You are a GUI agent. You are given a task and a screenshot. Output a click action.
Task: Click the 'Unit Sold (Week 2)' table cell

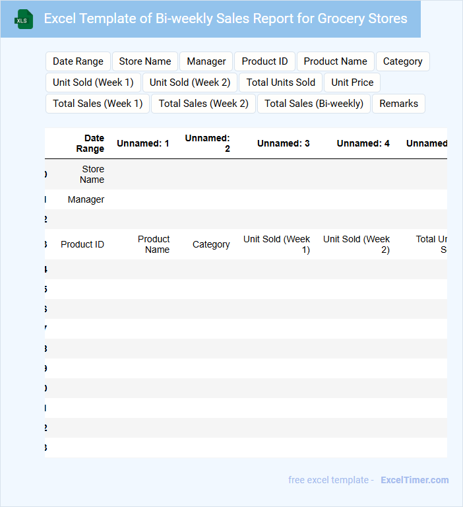(x=356, y=244)
